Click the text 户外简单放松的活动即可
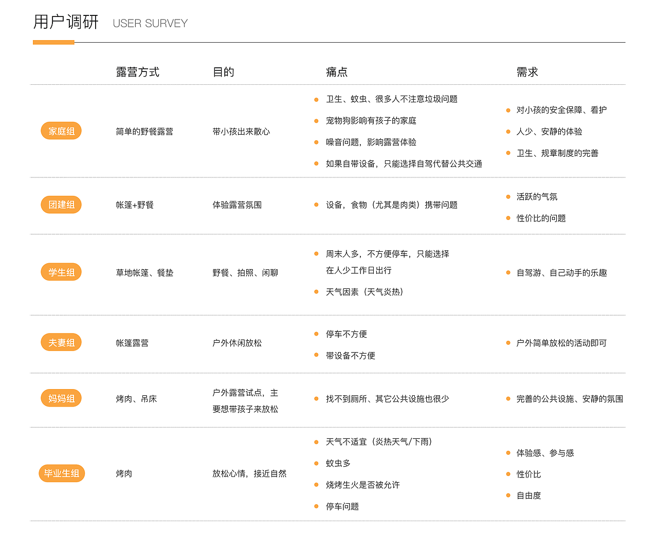The image size is (658, 534). click(561, 343)
